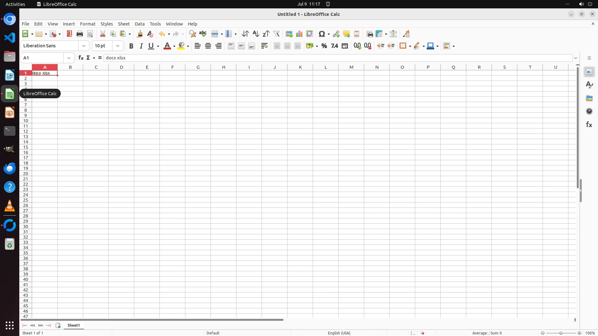
Task: Open the Data menu
Action: click(140, 24)
